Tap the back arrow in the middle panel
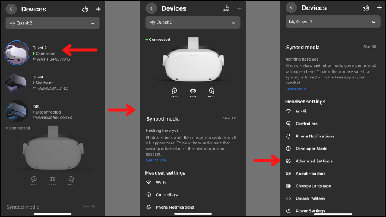The width and height of the screenshot is (386, 217). coord(151,8)
